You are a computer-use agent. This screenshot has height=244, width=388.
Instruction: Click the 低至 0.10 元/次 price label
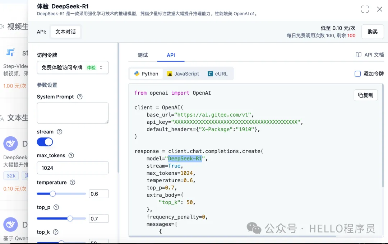tap(338, 28)
